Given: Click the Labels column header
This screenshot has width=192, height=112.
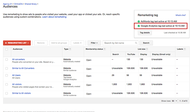Looking at the screenshot, I should 180,49.
